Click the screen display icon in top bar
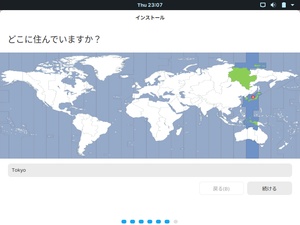300x225 pixels. (263, 5)
